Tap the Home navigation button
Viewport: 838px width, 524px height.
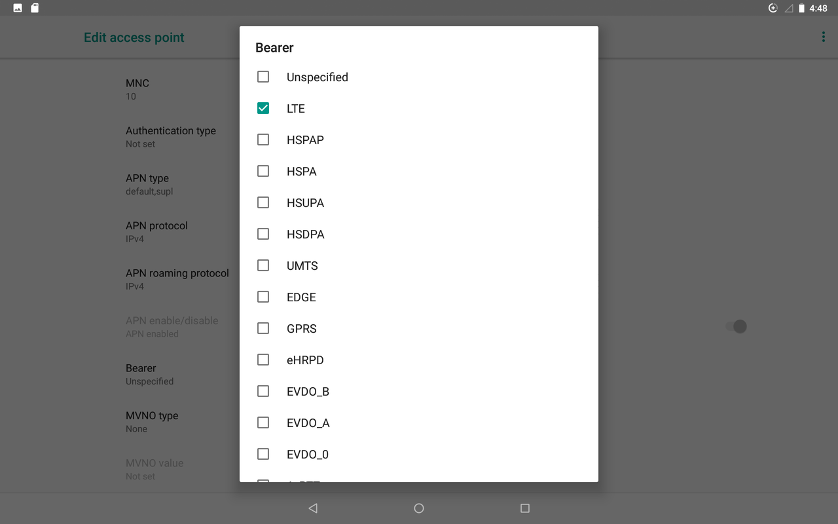point(418,508)
